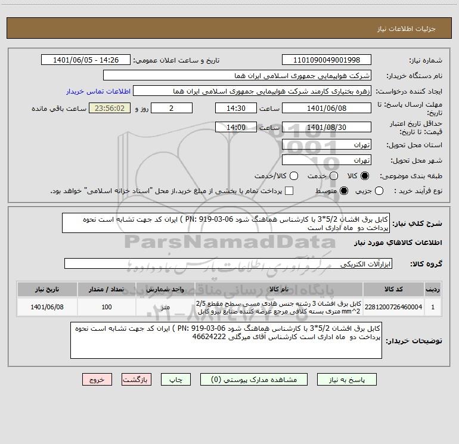Image resolution: width=459 pixels, height=444 pixels.
Task: Click the خروج exit button
Action: click(x=97, y=379)
